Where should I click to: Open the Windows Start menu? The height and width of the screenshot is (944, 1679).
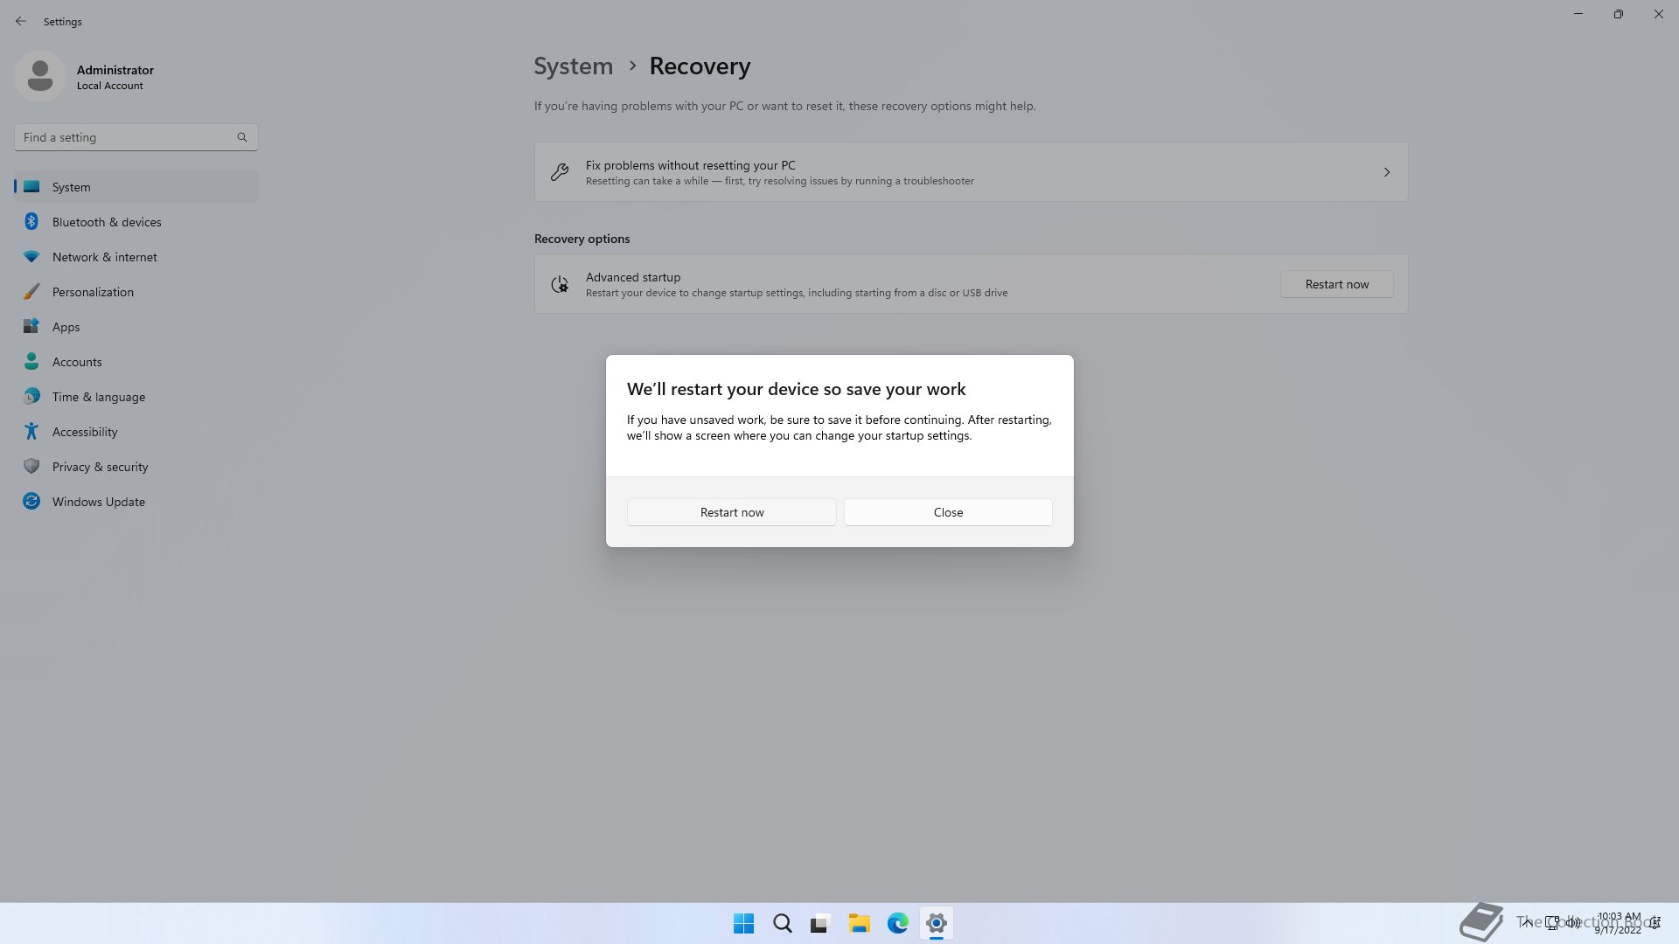743,923
